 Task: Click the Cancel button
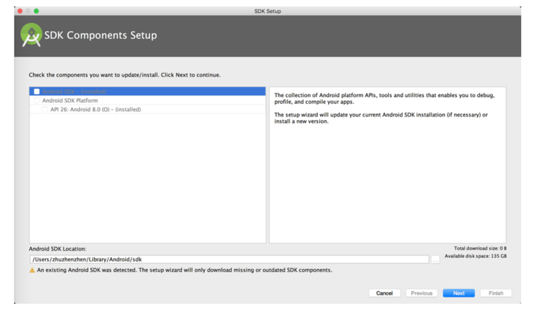point(384,293)
